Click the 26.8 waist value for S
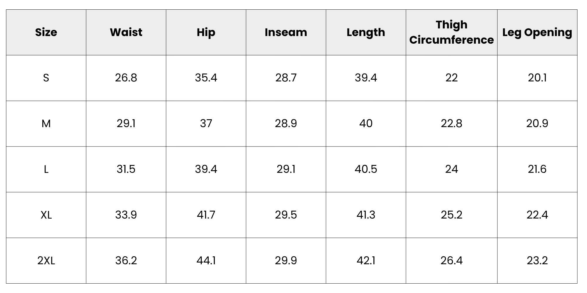 [x=126, y=78]
